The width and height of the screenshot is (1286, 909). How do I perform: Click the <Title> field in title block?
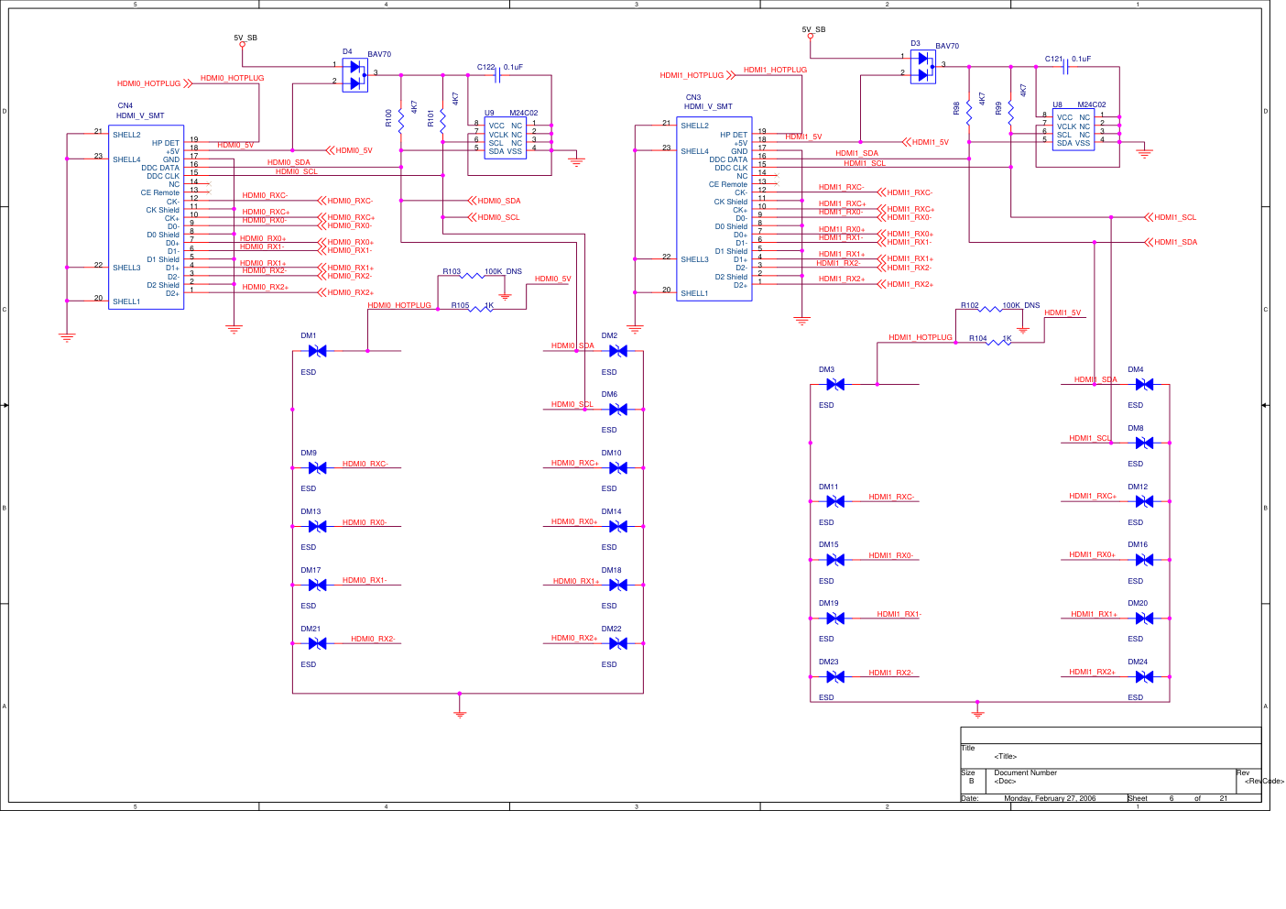(1006, 757)
